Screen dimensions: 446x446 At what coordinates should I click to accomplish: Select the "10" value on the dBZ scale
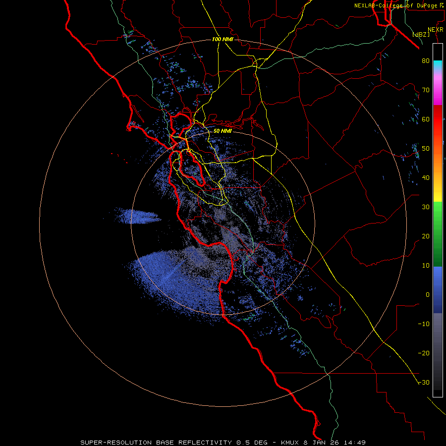[426, 266]
